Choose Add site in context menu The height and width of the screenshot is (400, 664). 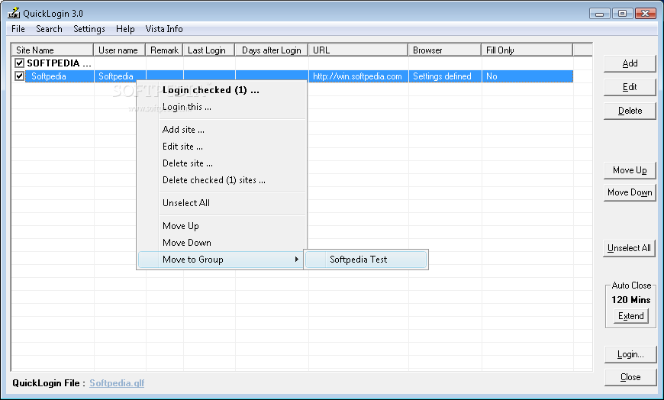click(221, 130)
